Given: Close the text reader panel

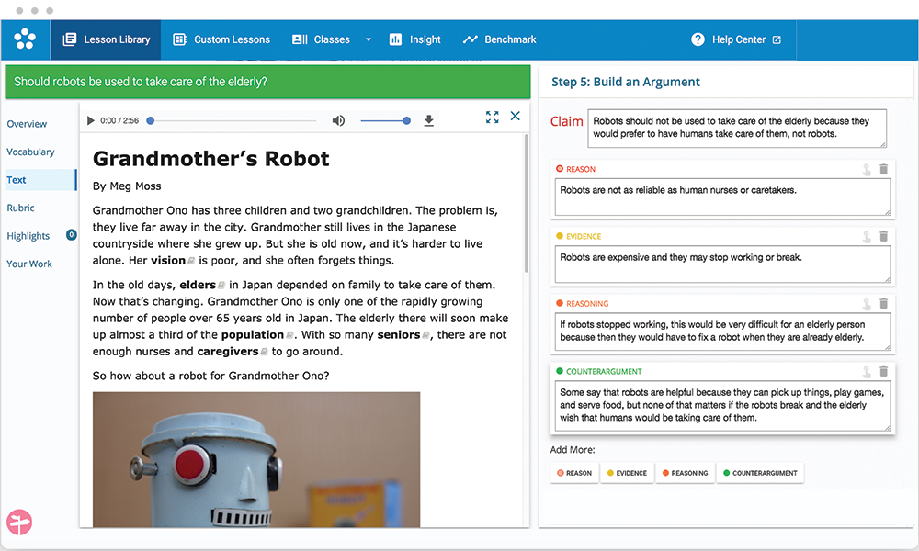Looking at the screenshot, I should pos(516,116).
